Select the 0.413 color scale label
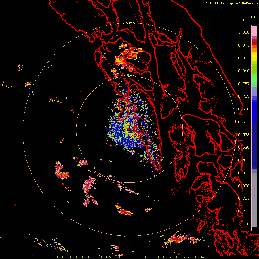259x259 pixels. coord(244,173)
